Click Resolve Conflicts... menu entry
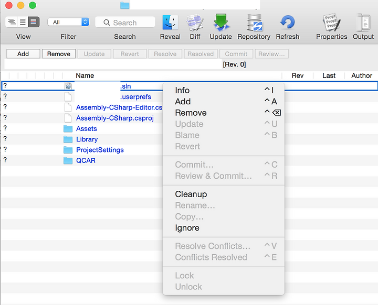Image resolution: width=378 pixels, height=305 pixels. (224, 246)
